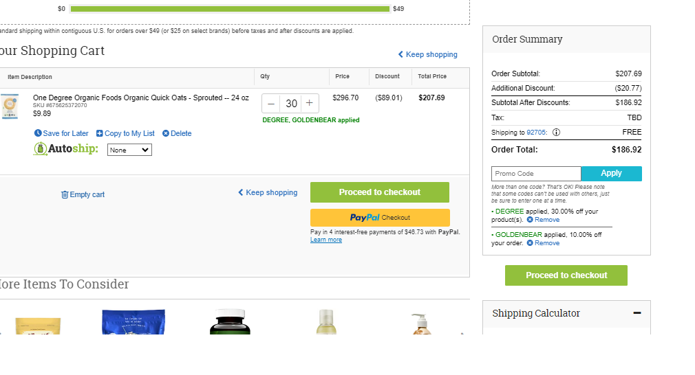Click the PayPal Checkout button
Image resolution: width=695 pixels, height=375 pixels.
tap(380, 218)
